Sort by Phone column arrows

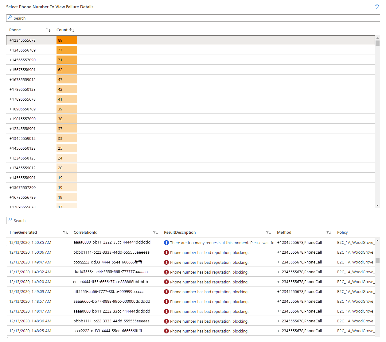[x=48, y=30]
